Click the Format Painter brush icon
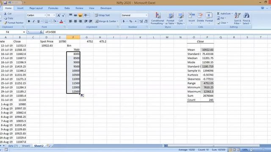The image size is (271, 152). (x=6, y=22)
